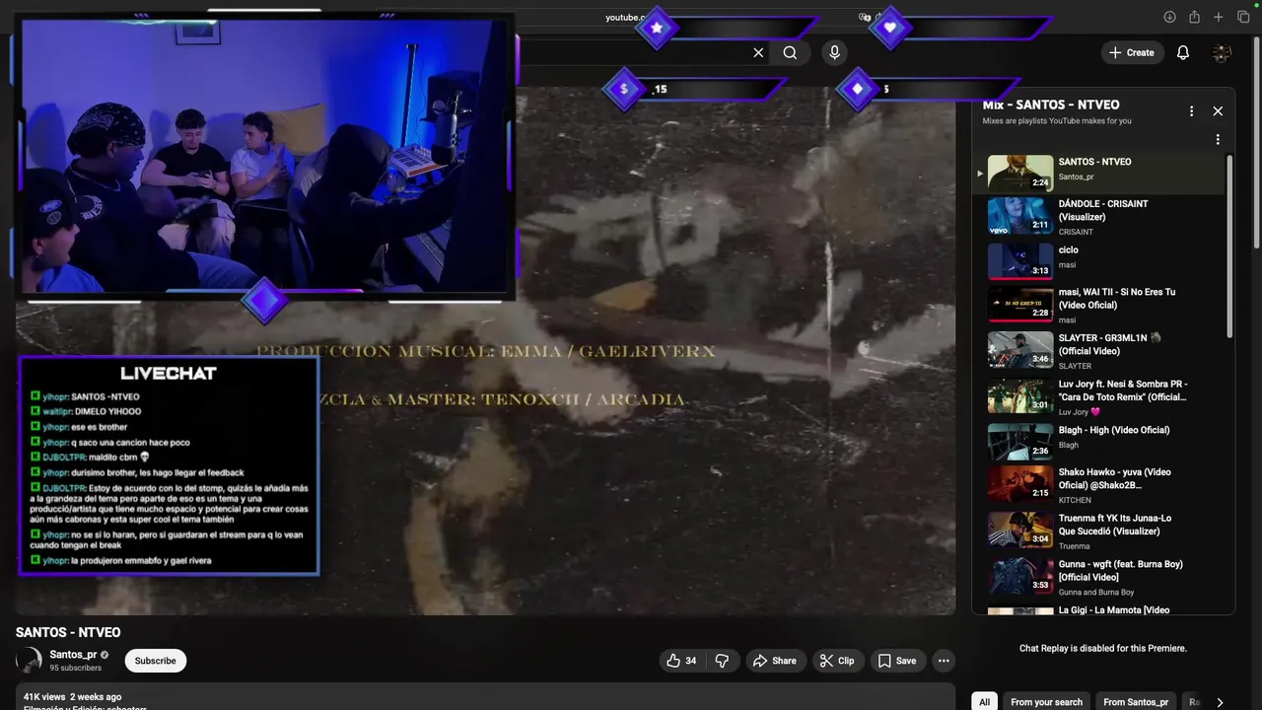Show the browser tab overview icon
Screen dimensions: 1262x710
click(1243, 17)
